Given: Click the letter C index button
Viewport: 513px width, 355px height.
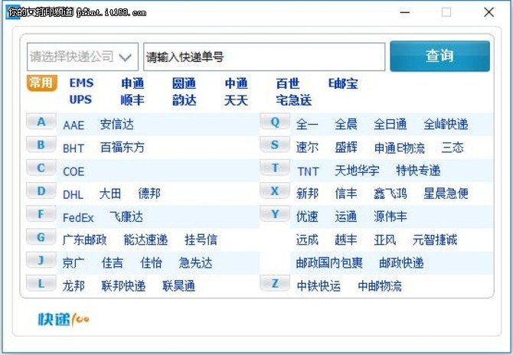Looking at the screenshot, I should point(41,168).
